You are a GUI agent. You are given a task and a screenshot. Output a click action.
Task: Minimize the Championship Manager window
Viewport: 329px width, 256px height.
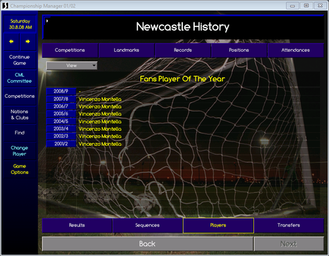292,6
